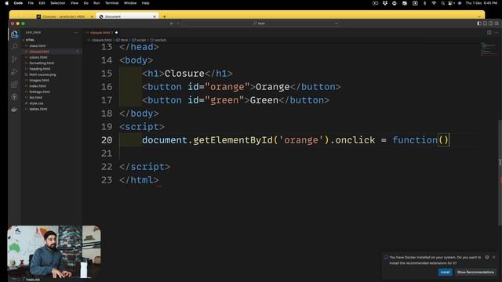This screenshot has width=502, height=282.
Task: Open linktags.html in the Explorer
Action: tap(39, 92)
